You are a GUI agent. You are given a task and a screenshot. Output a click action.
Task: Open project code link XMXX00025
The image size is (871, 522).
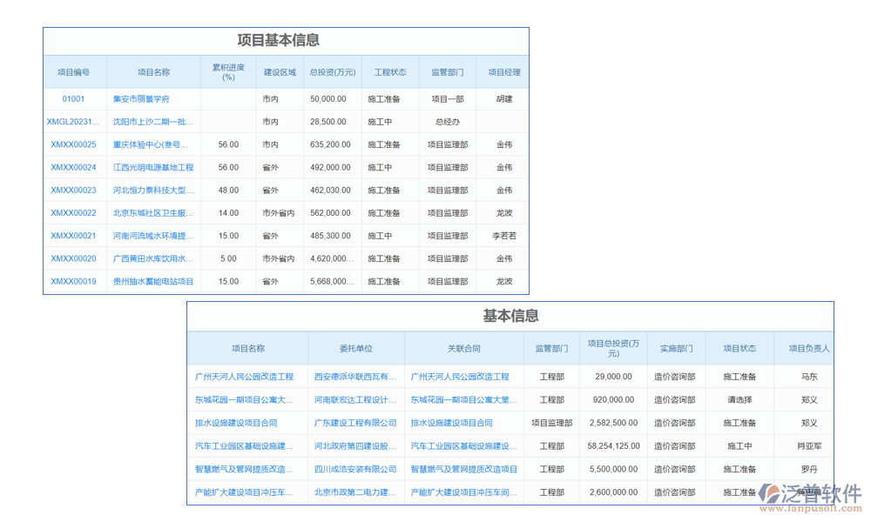click(x=74, y=144)
